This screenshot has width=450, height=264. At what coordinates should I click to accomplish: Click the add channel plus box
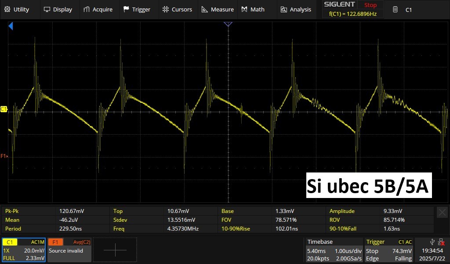coord(115,250)
